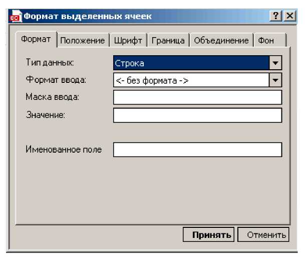Close the cell format dialog

coord(289,16)
